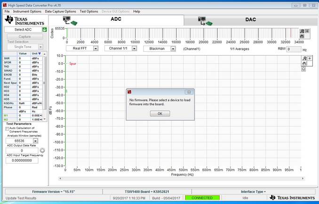Screen dimensions: 319x204
Task: Click the green CONNECTED status indicator
Action: (202, 198)
